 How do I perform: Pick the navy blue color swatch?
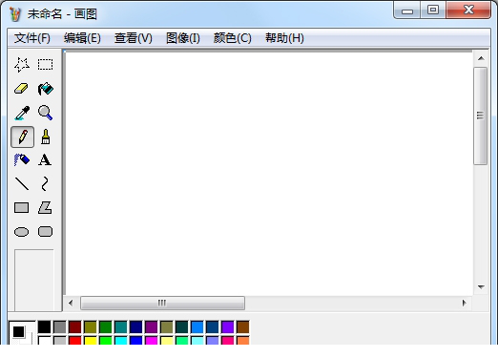pos(135,326)
